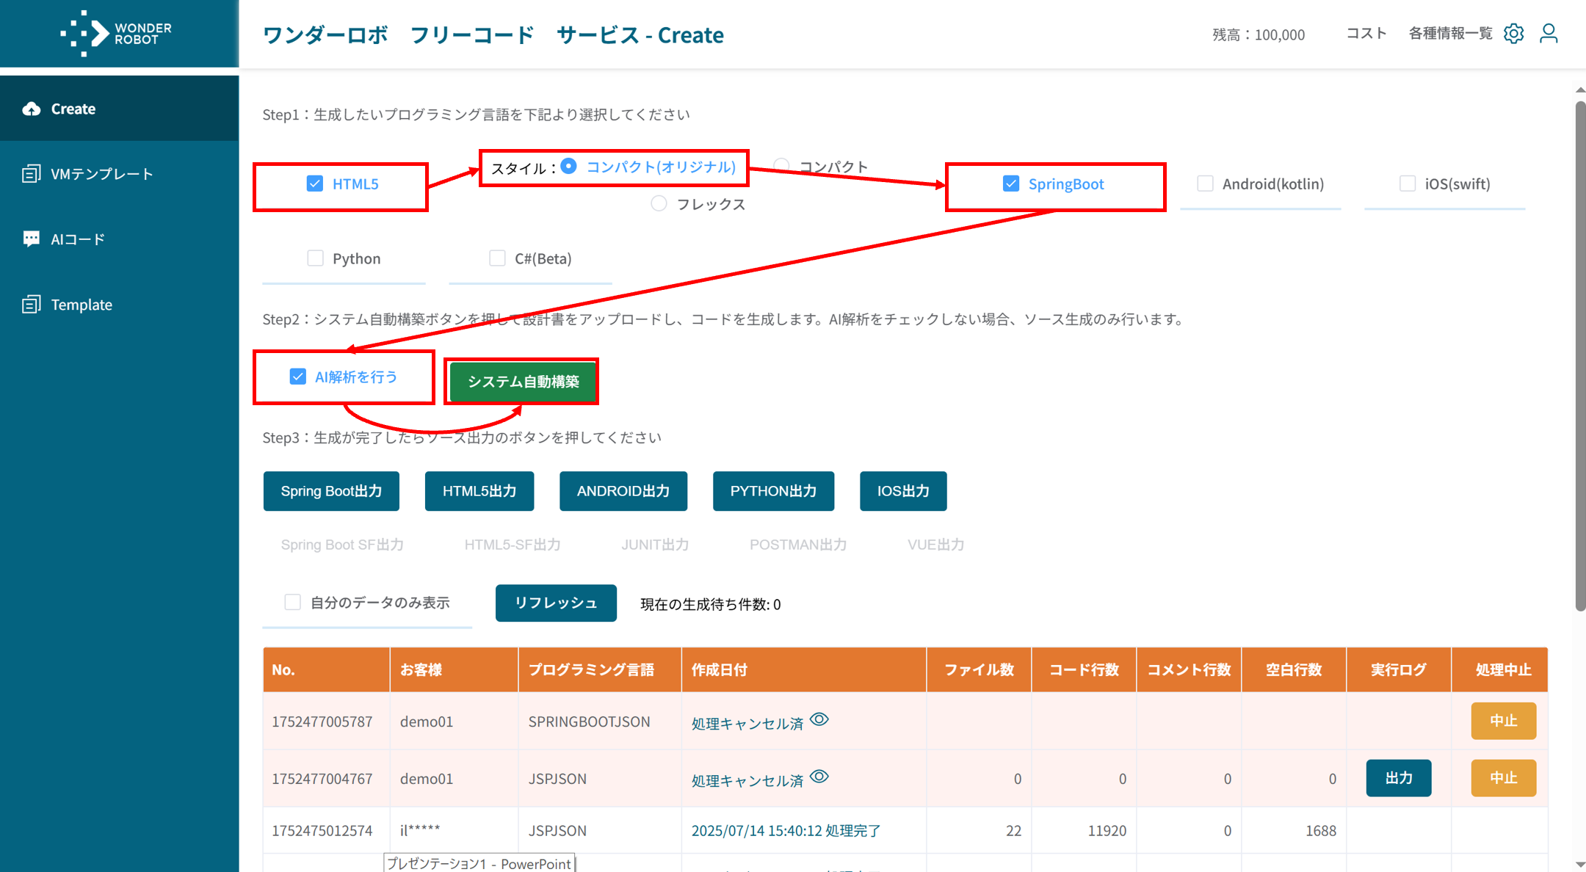
Task: Click the ファイル数 column header
Action: point(979,669)
